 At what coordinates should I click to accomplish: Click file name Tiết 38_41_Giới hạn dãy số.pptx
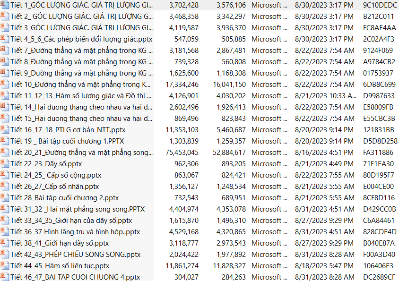click(x=60, y=243)
